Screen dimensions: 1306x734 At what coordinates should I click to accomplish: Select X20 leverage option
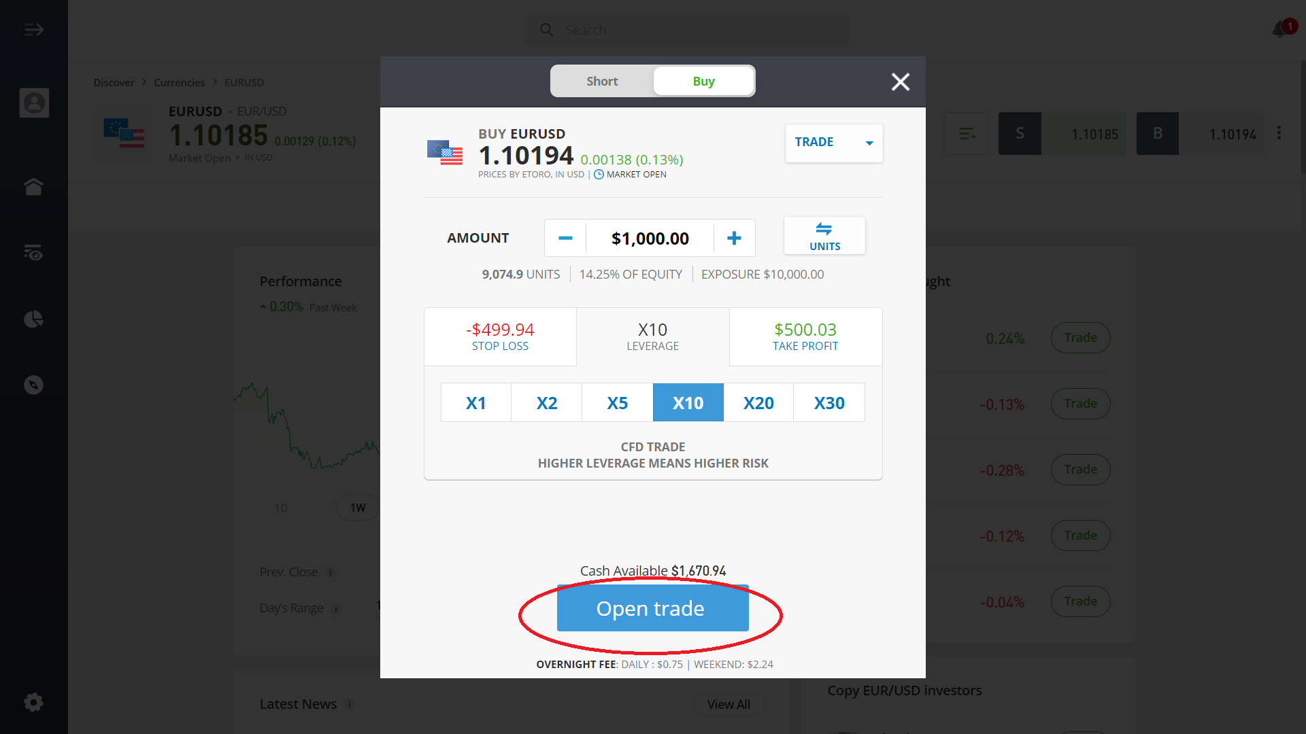[758, 402]
